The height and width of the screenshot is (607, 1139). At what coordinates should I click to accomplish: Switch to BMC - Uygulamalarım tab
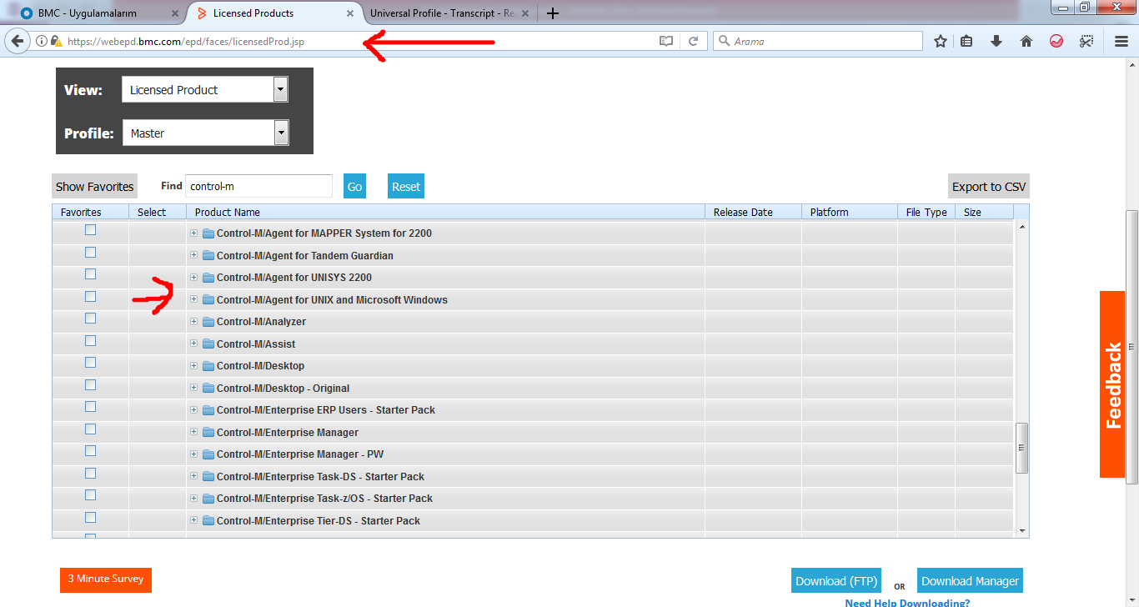[x=92, y=13]
